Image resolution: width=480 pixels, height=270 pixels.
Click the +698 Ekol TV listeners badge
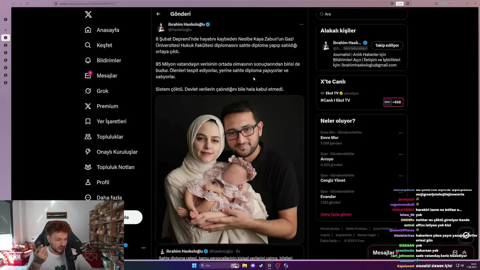tap(393, 102)
